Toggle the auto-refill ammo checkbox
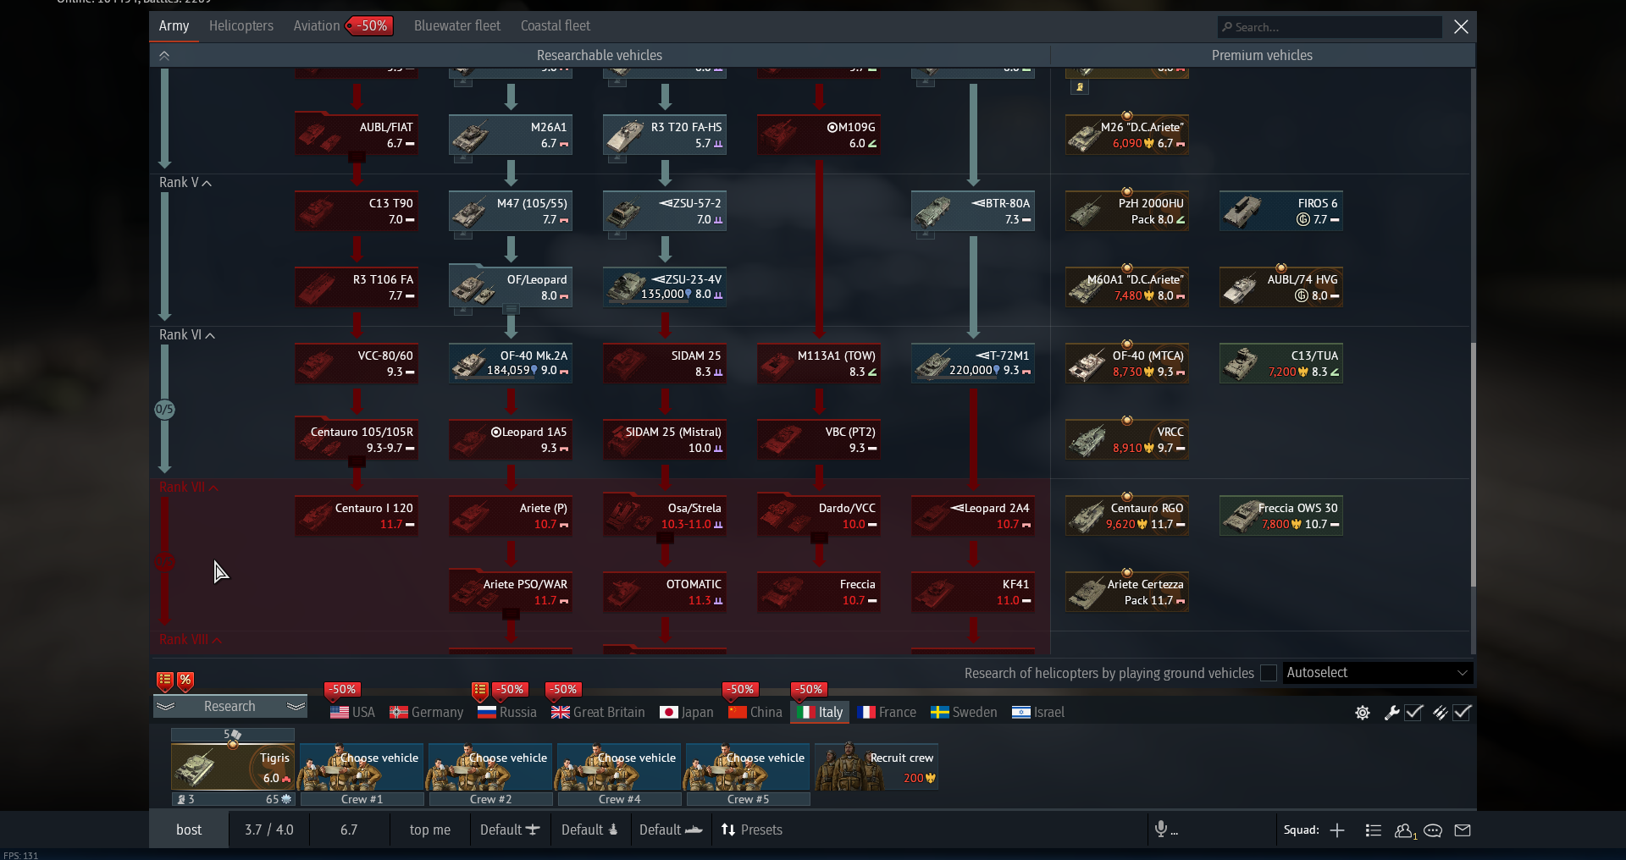The width and height of the screenshot is (1626, 860). tap(1462, 713)
